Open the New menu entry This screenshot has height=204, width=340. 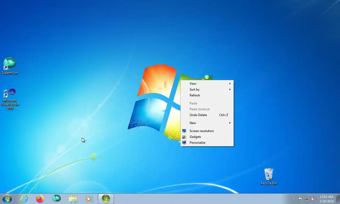click(207, 123)
